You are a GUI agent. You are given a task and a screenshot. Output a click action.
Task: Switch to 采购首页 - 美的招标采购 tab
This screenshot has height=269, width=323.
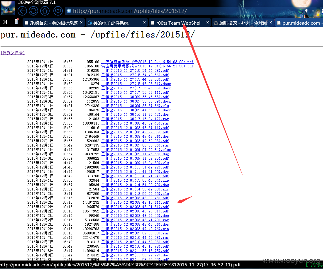click(x=54, y=23)
